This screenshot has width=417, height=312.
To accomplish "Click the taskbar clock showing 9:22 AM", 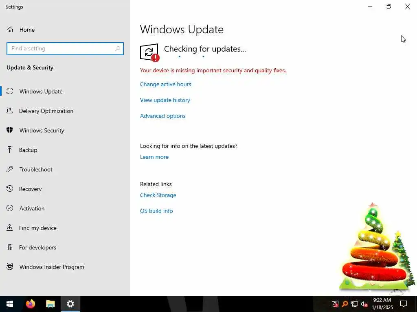I will [x=382, y=304].
